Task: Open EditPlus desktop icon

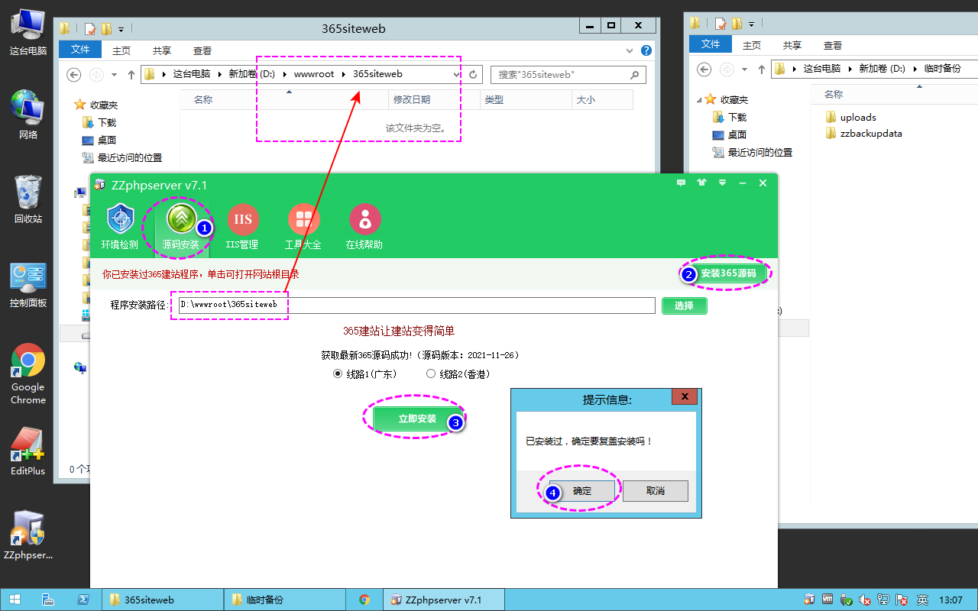Action: click(28, 445)
